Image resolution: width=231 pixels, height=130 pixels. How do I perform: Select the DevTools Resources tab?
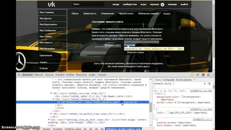tap(82, 75)
